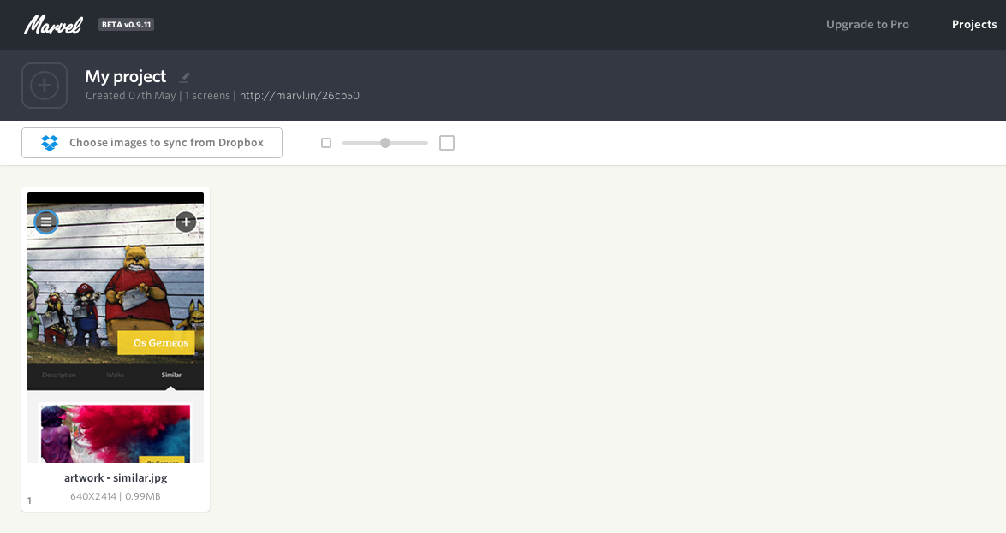Click the plus icon on the artwork thumbnail
This screenshot has width=1006, height=533.
186,222
